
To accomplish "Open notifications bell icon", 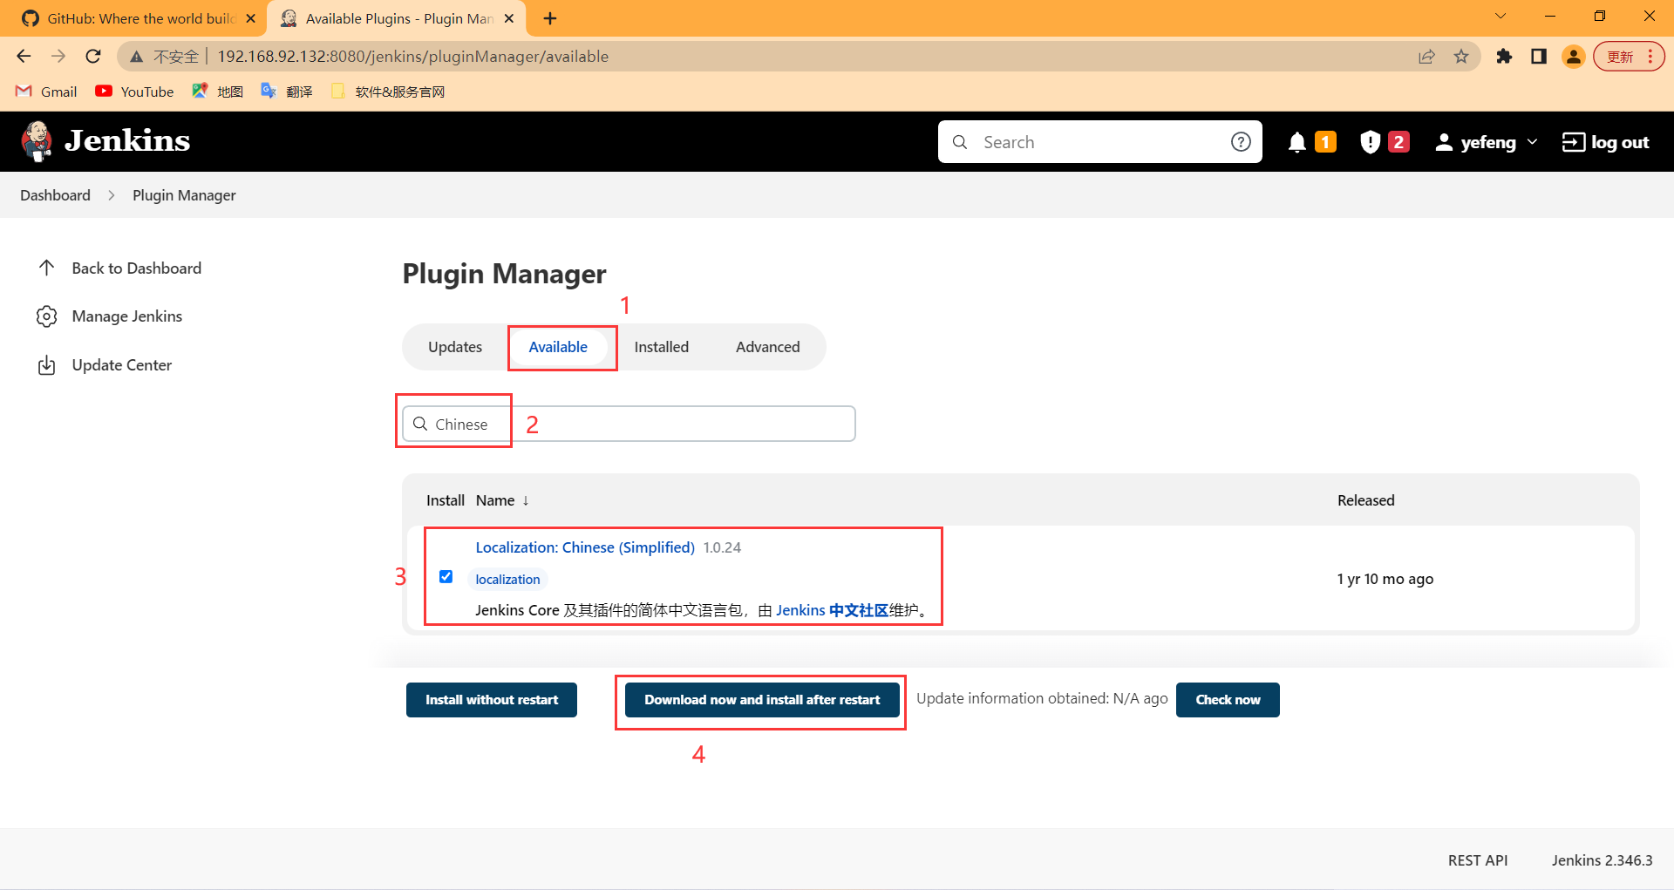I will click(x=1297, y=142).
